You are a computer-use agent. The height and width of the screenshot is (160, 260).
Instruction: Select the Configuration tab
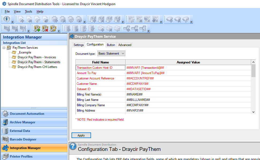pos(95,44)
